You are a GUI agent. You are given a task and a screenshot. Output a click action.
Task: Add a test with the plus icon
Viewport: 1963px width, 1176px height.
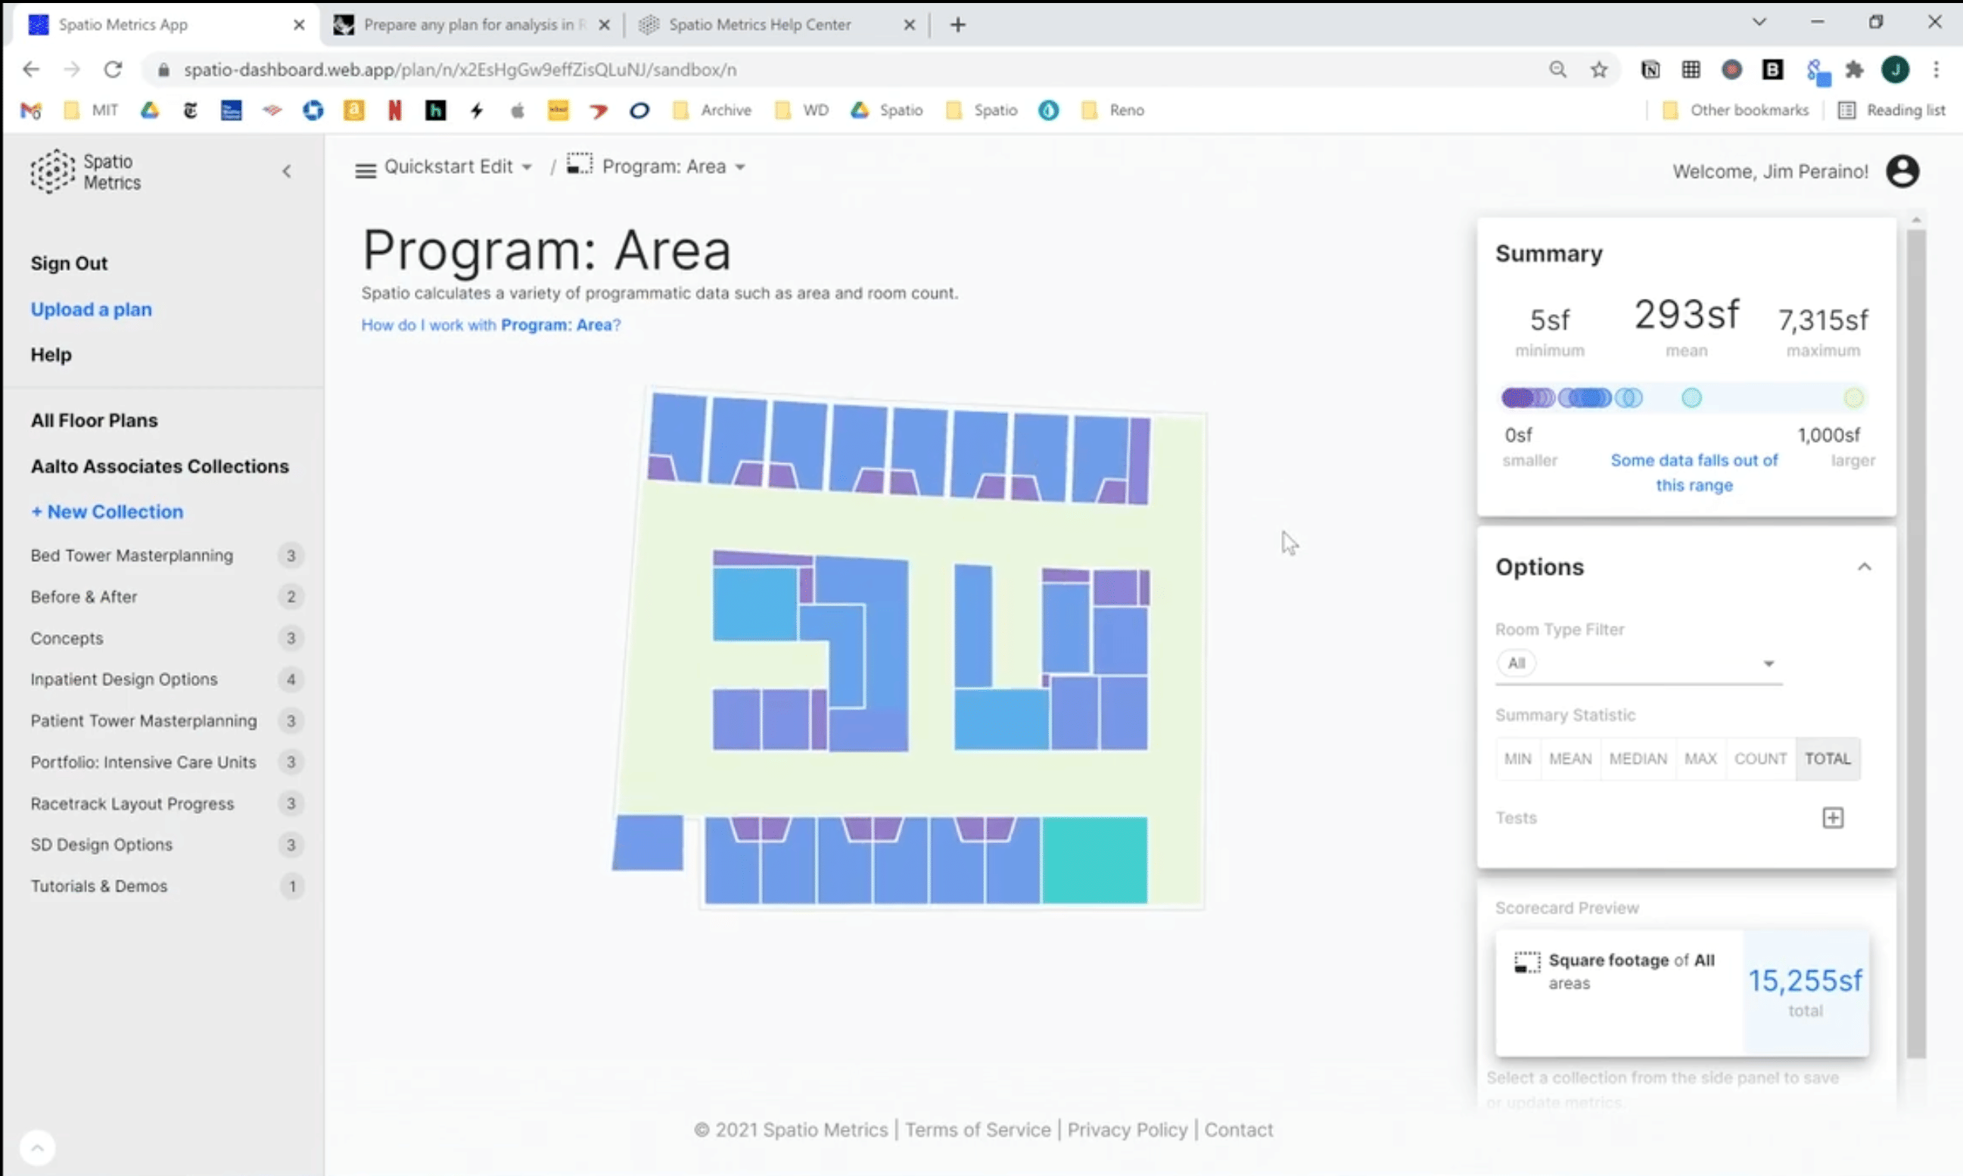(1832, 818)
